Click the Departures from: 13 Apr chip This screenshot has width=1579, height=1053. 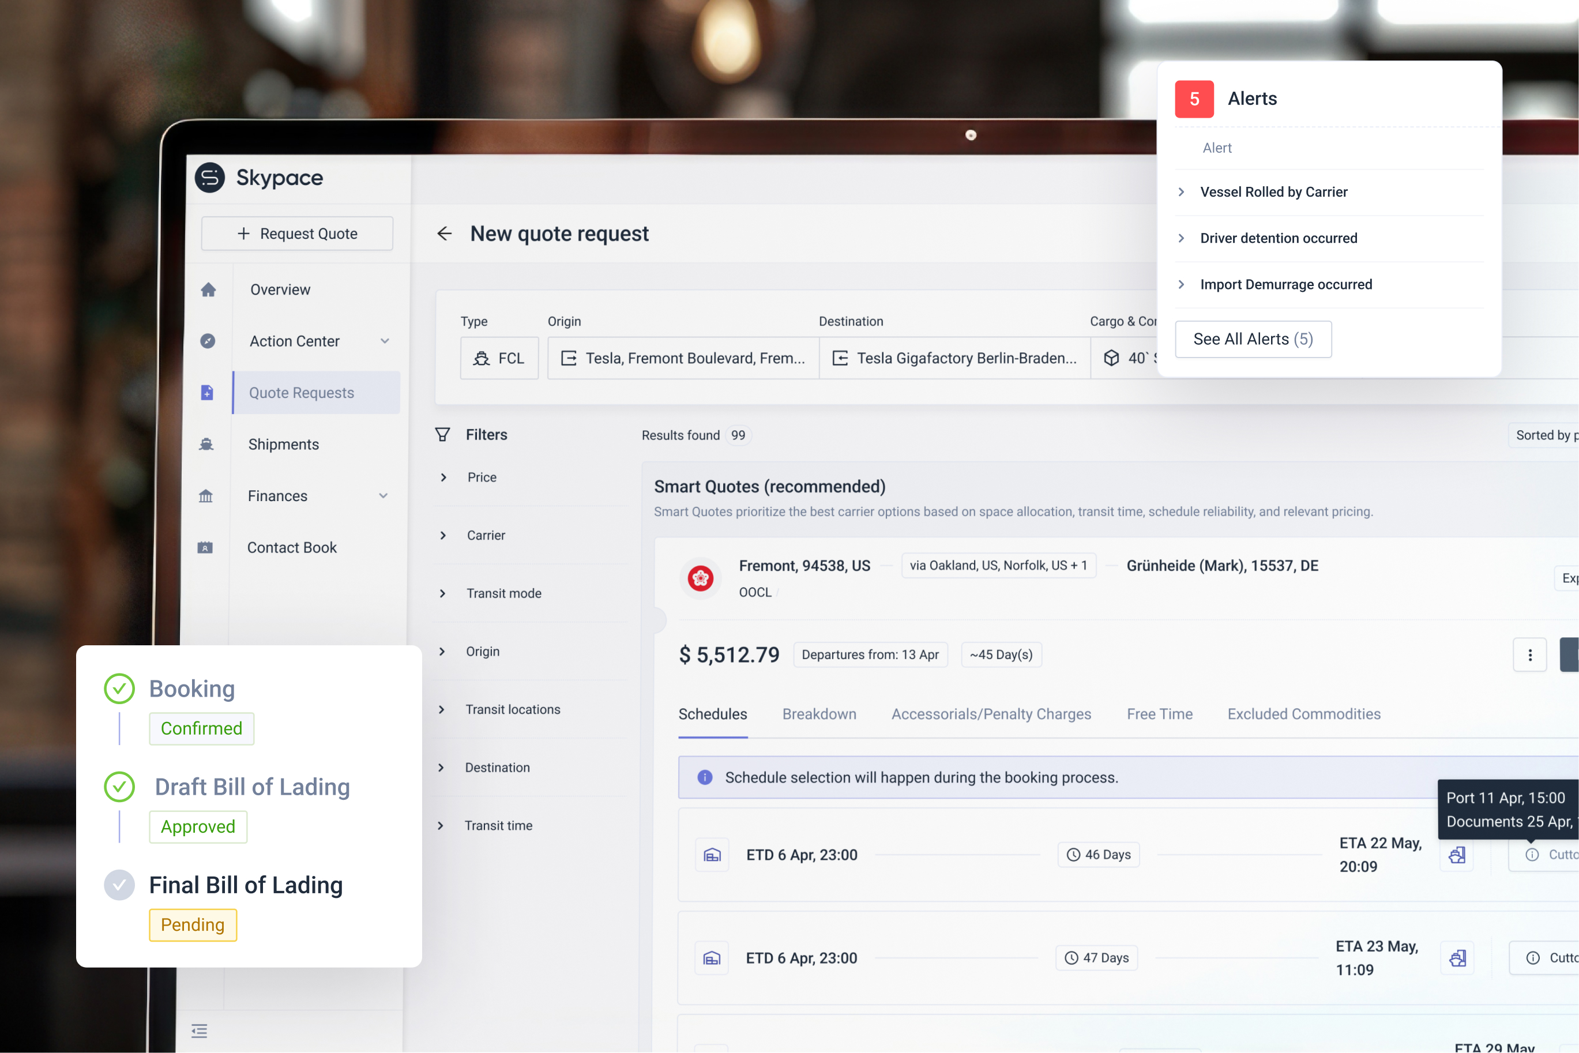click(870, 655)
